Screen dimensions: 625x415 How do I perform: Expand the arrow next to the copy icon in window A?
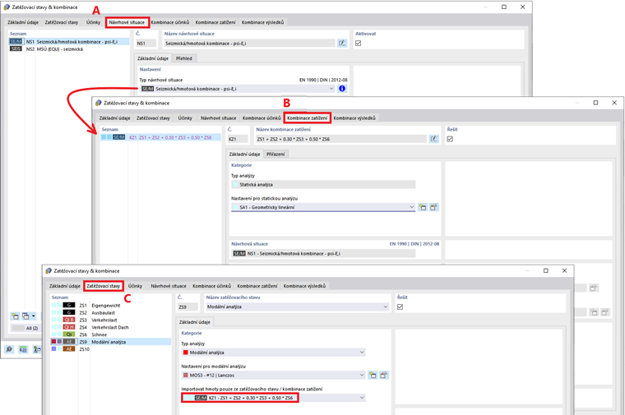pyautogui.click(x=34, y=316)
